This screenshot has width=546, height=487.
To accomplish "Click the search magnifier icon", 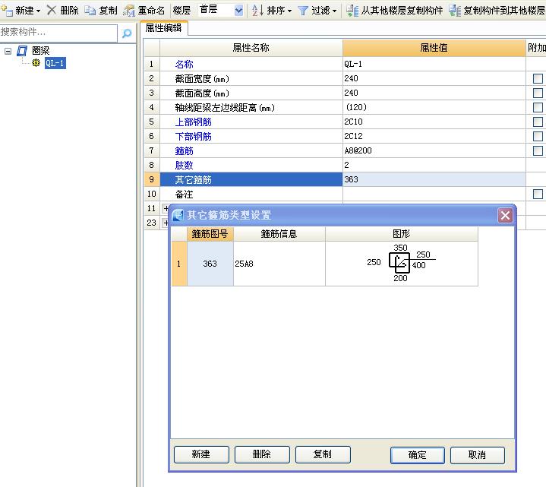I will (127, 33).
